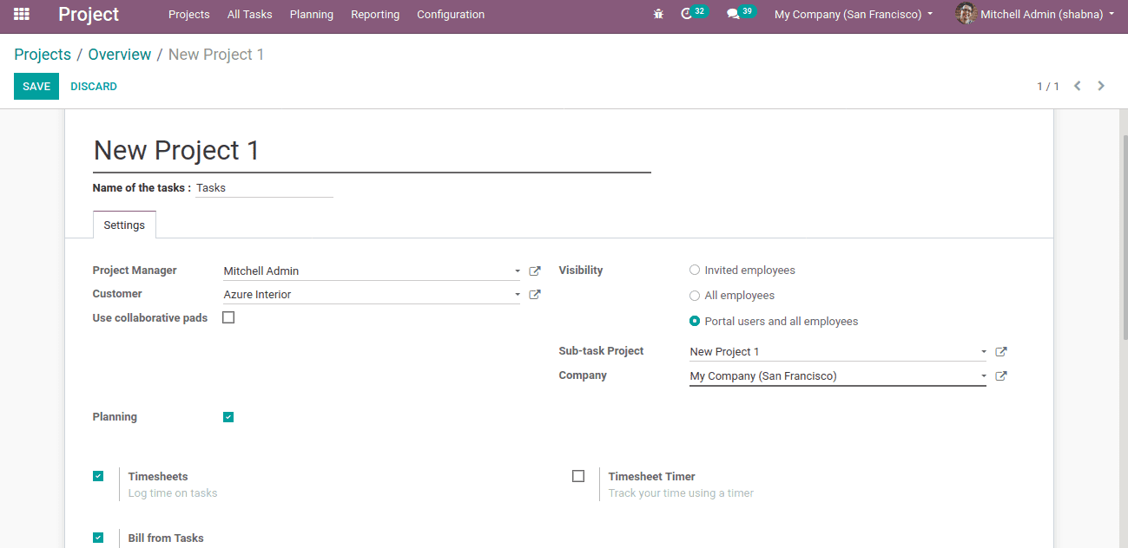Edit the New Project 1 name field
The image size is (1128, 548).
[x=372, y=151]
